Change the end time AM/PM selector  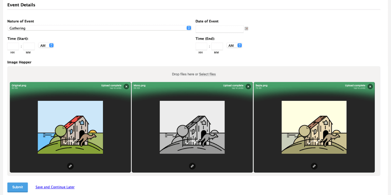pyautogui.click(x=234, y=45)
